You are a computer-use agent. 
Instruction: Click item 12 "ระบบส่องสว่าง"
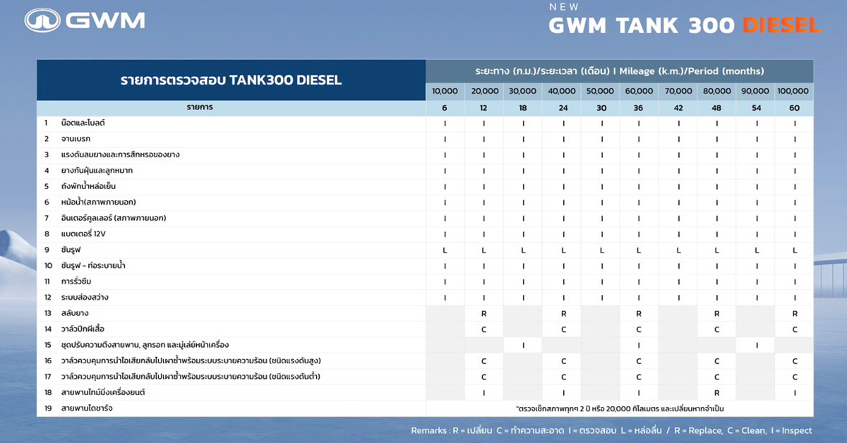click(85, 298)
